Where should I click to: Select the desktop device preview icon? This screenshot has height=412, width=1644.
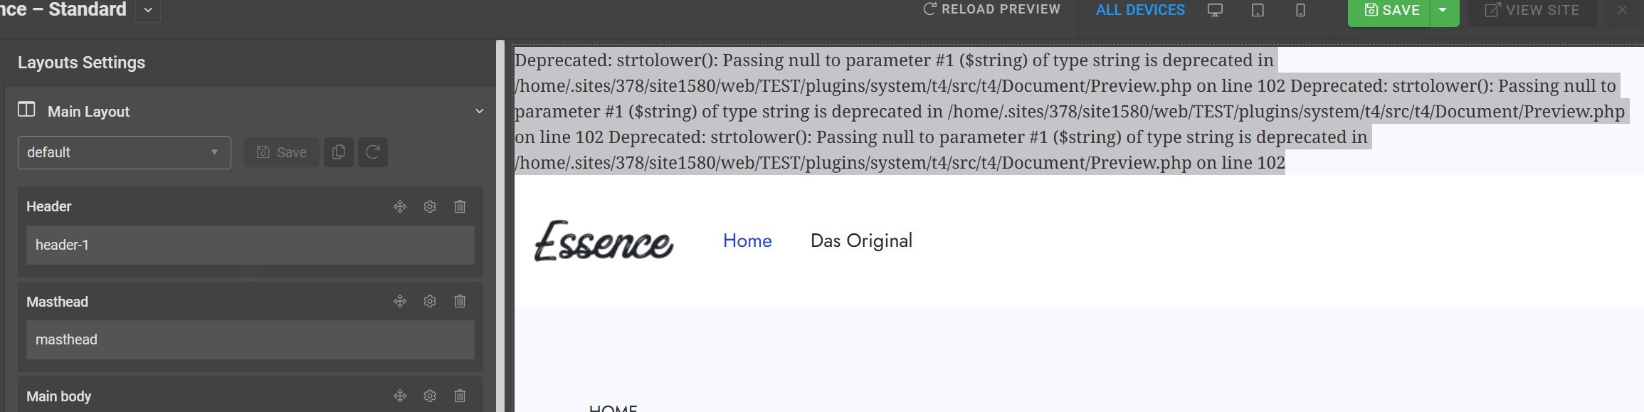coord(1215,10)
